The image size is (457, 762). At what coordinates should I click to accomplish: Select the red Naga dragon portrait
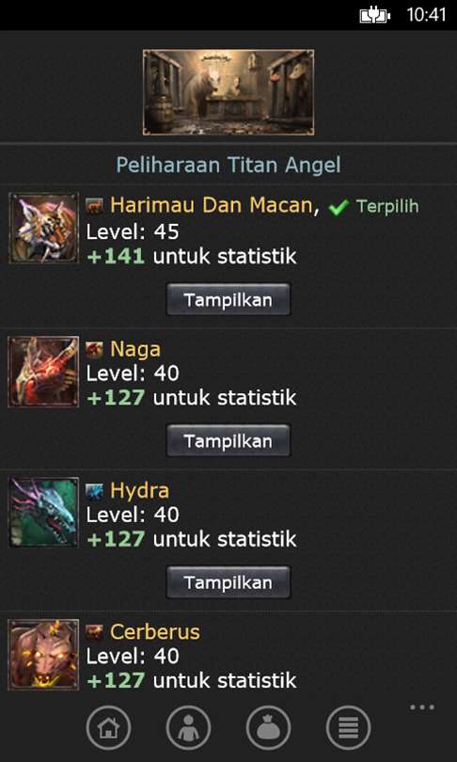(x=43, y=372)
